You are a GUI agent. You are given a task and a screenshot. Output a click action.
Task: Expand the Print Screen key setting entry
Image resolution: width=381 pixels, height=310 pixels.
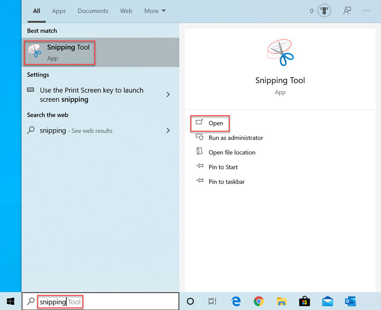[168, 95]
